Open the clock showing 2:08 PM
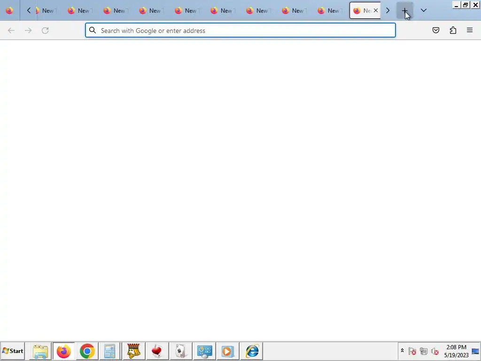Screen dimensions: 481x361 [456, 351]
